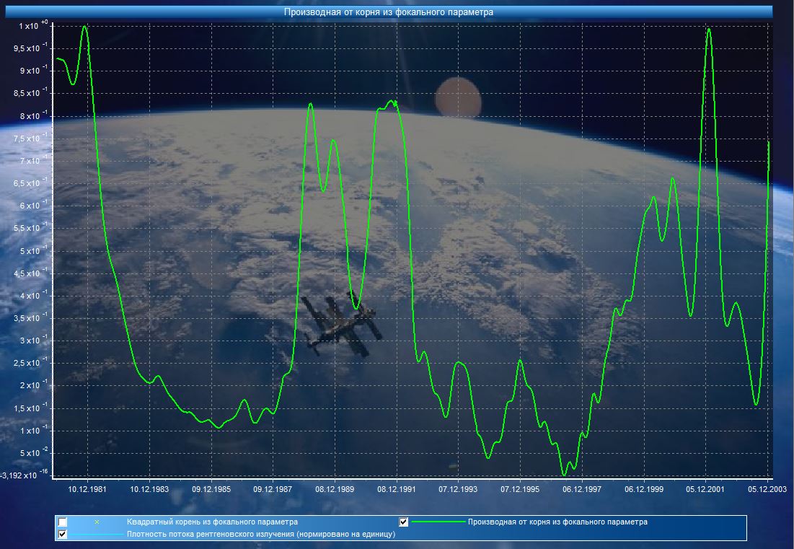Click the date label 07.12.1995
Viewport: 794px width, 549px height.
pyautogui.click(x=520, y=489)
